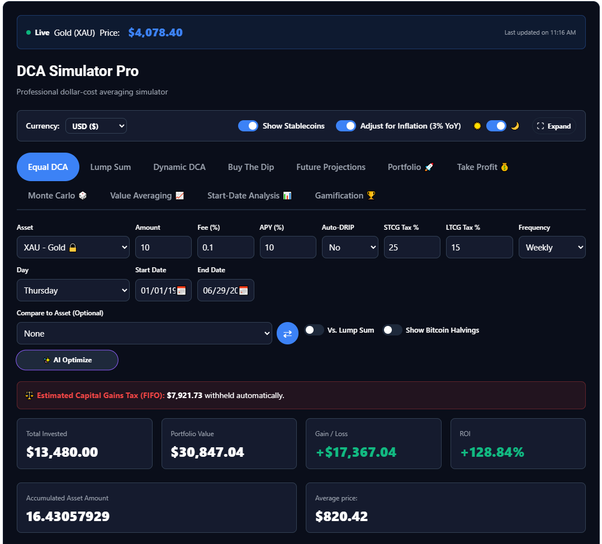Click the Start Date field
Screen dimensions: 602x544
point(163,290)
